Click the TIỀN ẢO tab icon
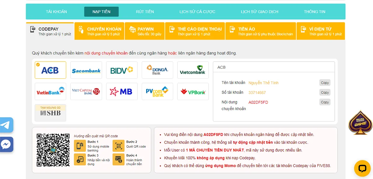The height and width of the screenshot is (179, 373). pos(233,30)
